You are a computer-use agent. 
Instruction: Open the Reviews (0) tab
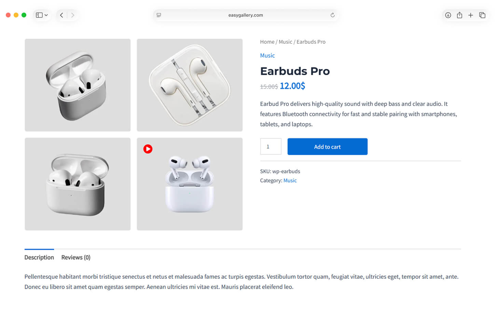point(76,258)
